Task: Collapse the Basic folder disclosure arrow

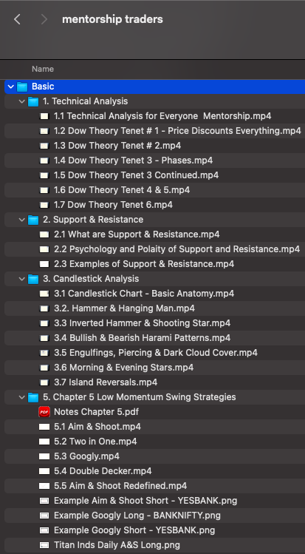Action: 11,87
